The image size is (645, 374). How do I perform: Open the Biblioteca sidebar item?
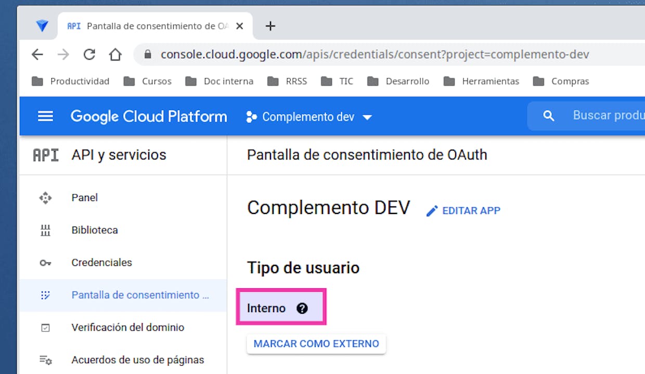pyautogui.click(x=123, y=230)
